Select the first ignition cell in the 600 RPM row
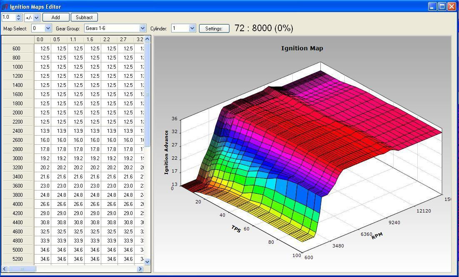Image resolution: width=459 pixels, height=277 pixels. (x=41, y=48)
